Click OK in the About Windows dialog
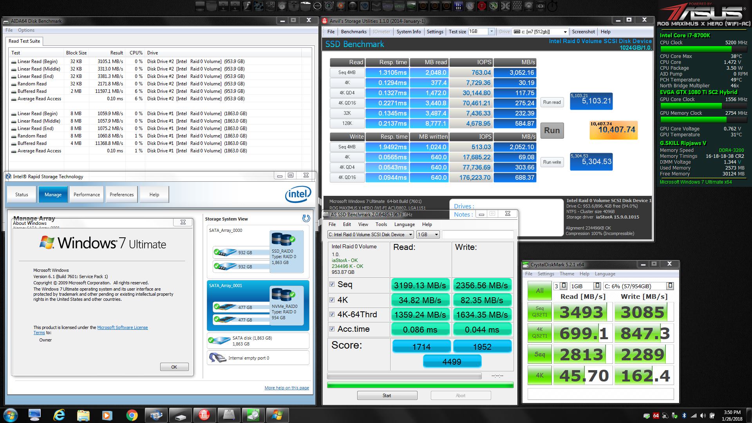 [x=174, y=367]
